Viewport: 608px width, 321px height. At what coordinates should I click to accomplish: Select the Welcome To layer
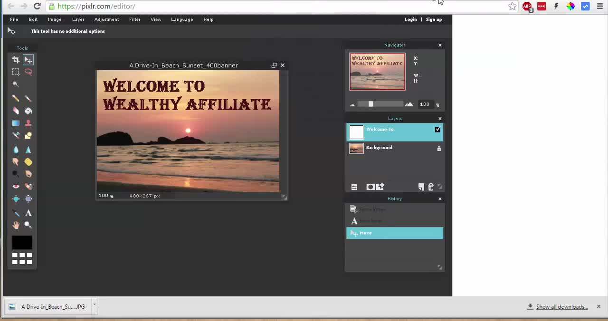[x=395, y=132]
